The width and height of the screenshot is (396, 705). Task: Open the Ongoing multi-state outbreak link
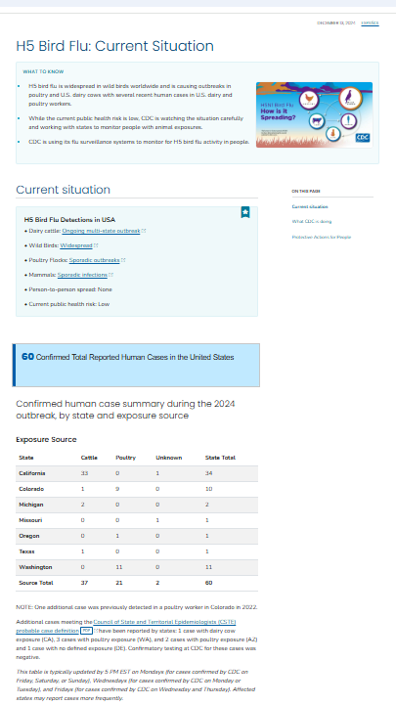101,231
